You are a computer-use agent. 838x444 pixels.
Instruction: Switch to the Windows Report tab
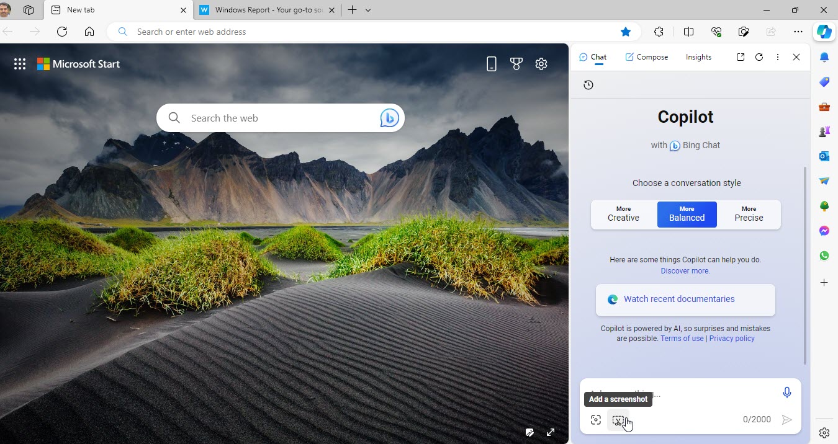coord(267,10)
